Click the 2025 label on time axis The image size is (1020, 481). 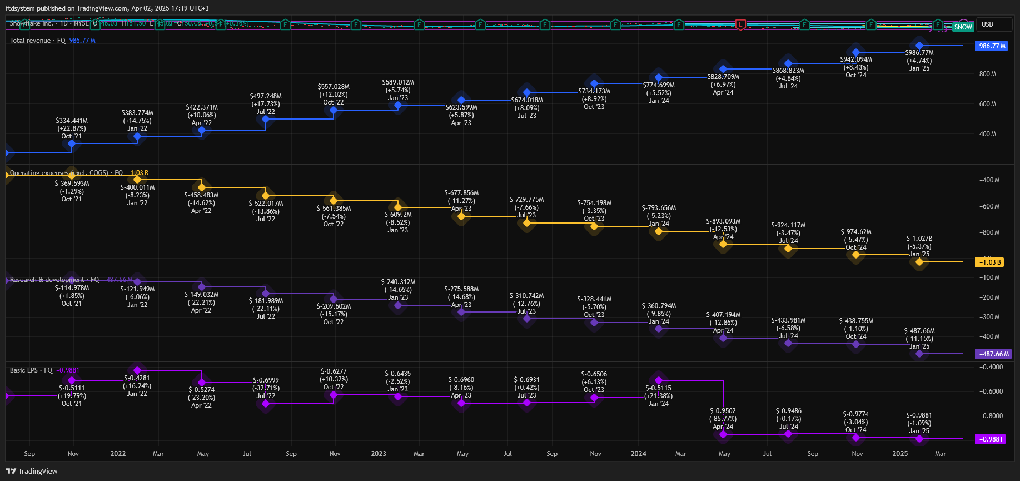click(900, 454)
